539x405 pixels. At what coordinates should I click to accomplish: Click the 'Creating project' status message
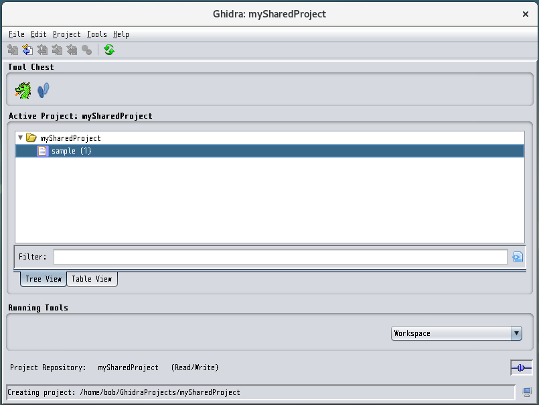click(x=124, y=392)
